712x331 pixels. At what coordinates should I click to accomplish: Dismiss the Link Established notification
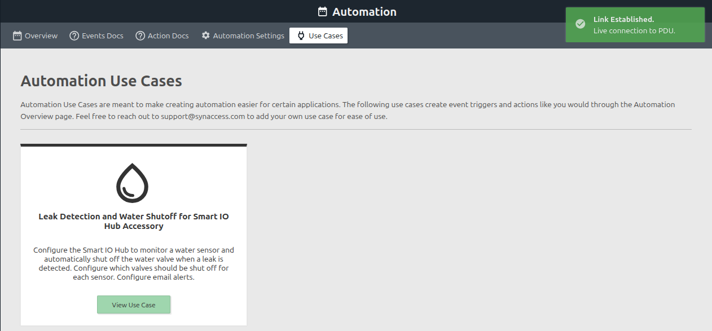point(635,25)
